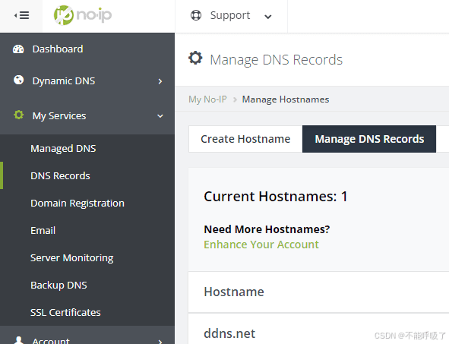The width and height of the screenshot is (449, 344).
Task: Open SSL Certificates submenu item
Action: tap(65, 313)
